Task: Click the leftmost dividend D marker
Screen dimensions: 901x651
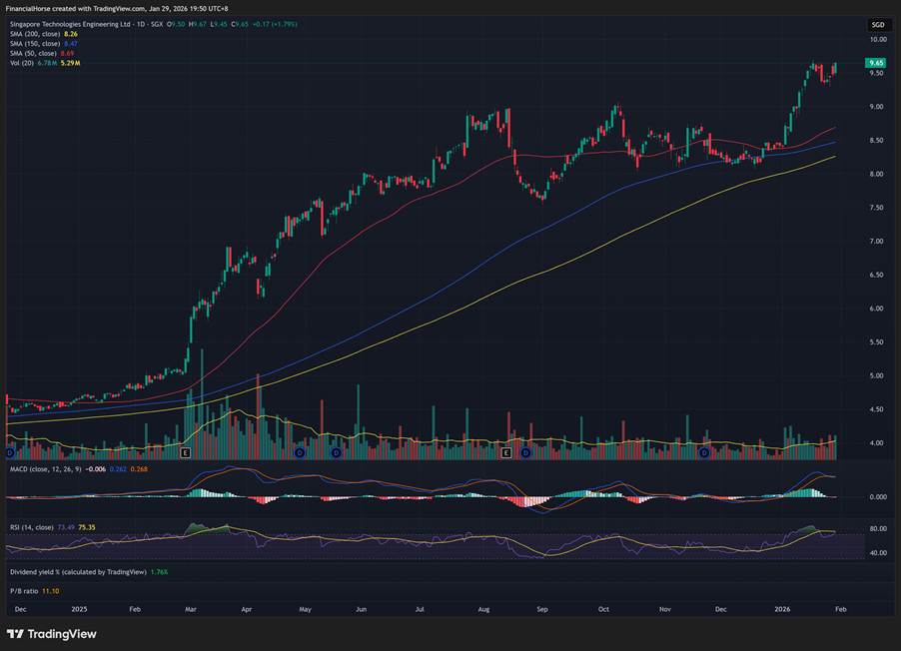Action: 10,452
